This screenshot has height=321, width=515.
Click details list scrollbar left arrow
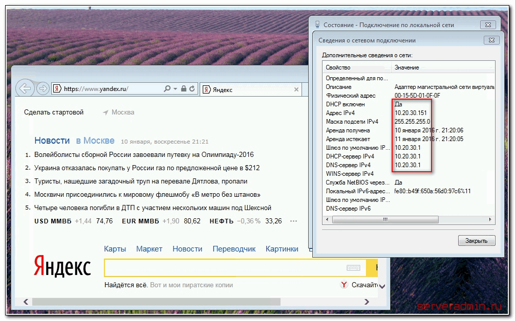(327, 219)
